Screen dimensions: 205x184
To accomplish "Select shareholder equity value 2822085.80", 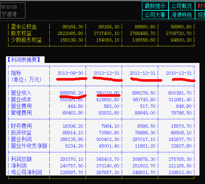I will [x=70, y=33].
